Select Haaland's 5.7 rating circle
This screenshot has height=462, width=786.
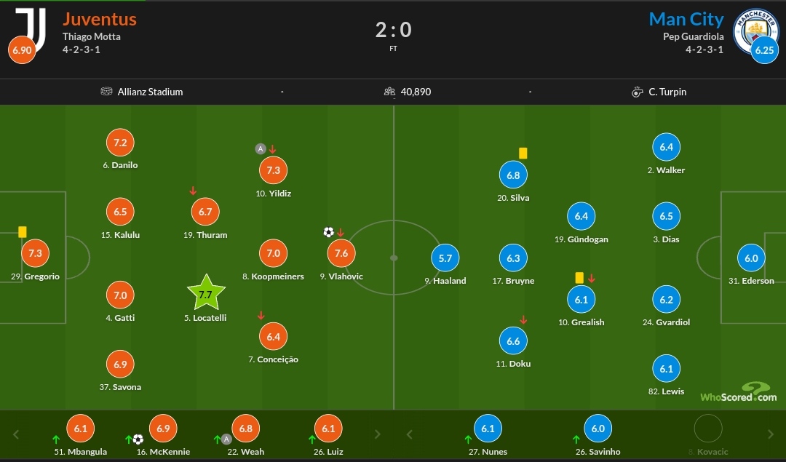pyautogui.click(x=445, y=258)
